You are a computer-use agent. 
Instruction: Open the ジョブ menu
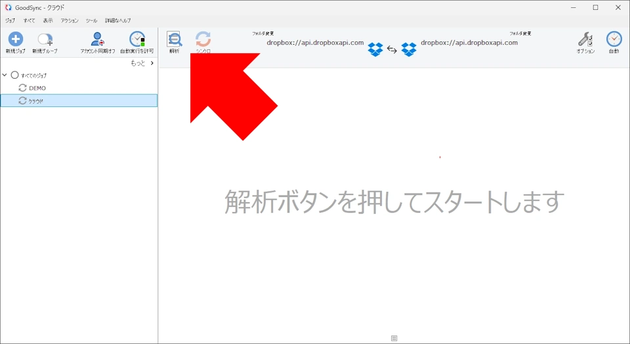(10, 20)
